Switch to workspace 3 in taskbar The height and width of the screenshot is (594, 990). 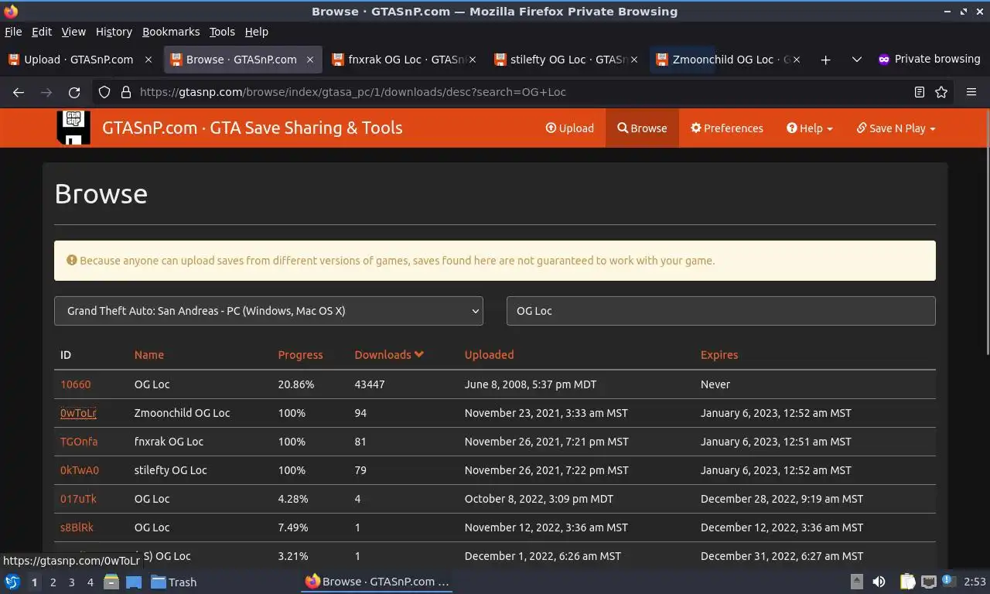coord(71,582)
